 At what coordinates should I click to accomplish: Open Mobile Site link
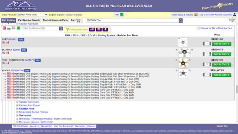[x=222, y=126]
